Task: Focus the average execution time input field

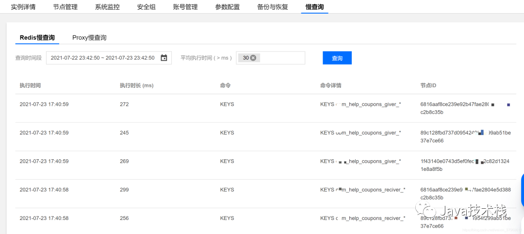Action: click(x=270, y=58)
